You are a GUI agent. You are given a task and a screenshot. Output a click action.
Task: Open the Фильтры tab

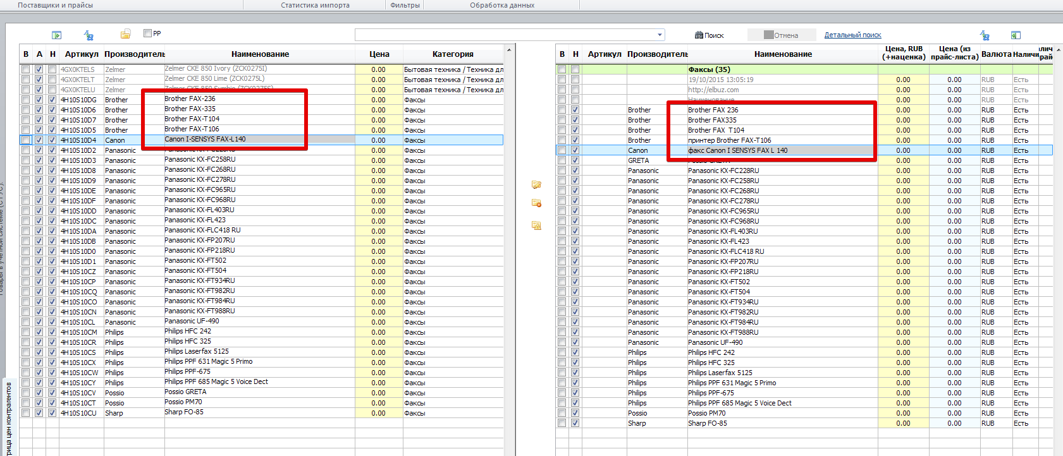pyautogui.click(x=405, y=5)
